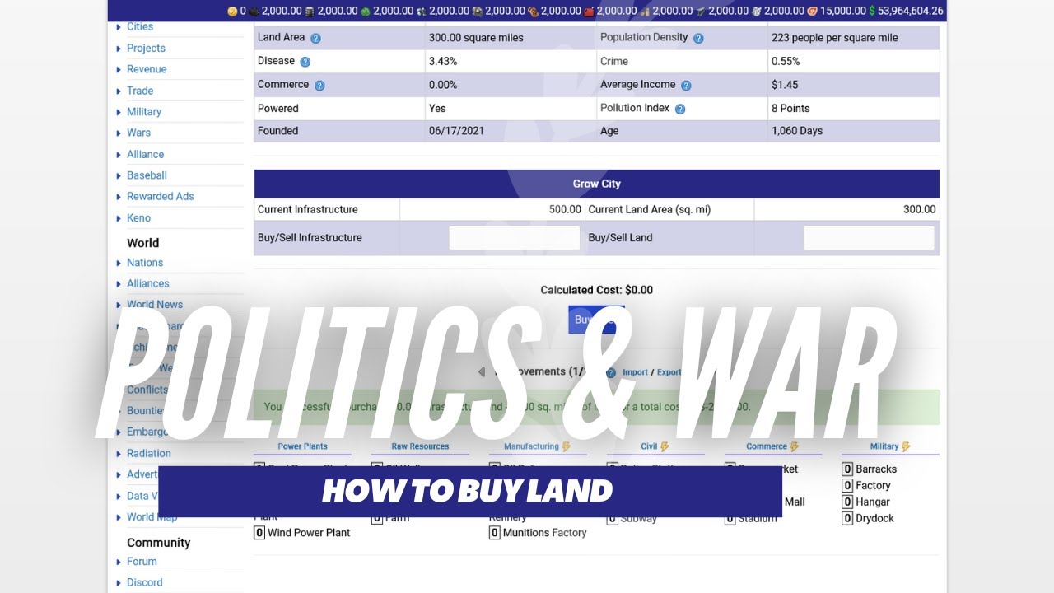Click the Power Plants category heading
Screen dimensions: 1054x593
[x=302, y=446]
